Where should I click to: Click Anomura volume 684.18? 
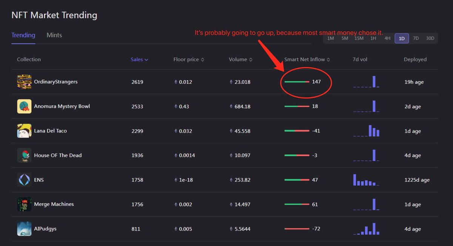point(242,106)
